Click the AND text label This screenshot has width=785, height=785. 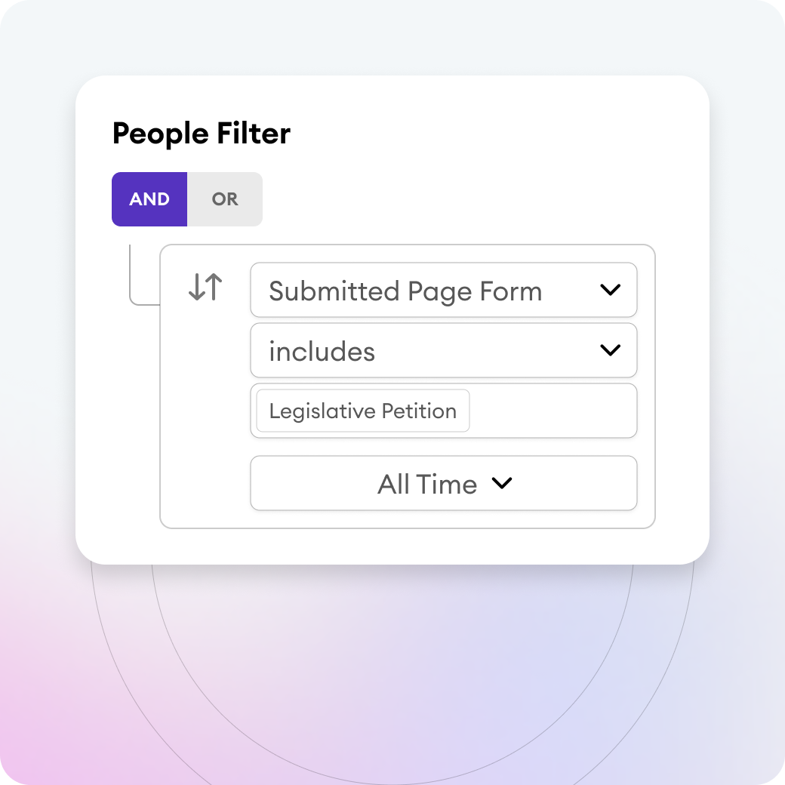click(x=149, y=199)
